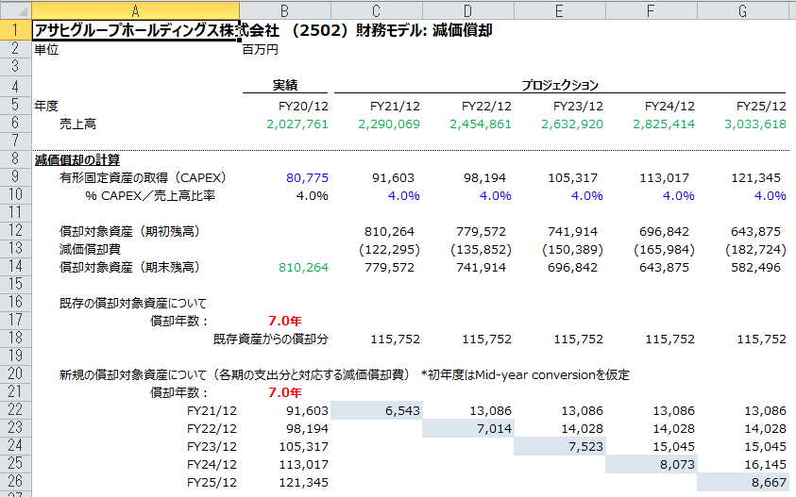
Task: Click CAPEX value 80,775
Action: coord(307,178)
